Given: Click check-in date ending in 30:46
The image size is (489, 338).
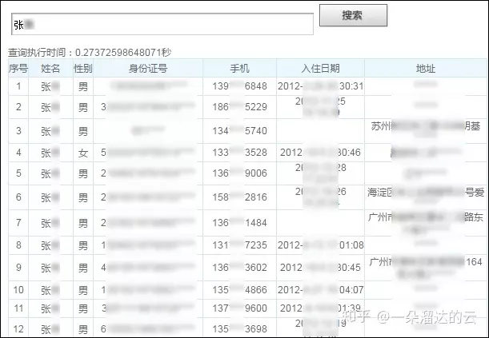Looking at the screenshot, I should [321, 153].
